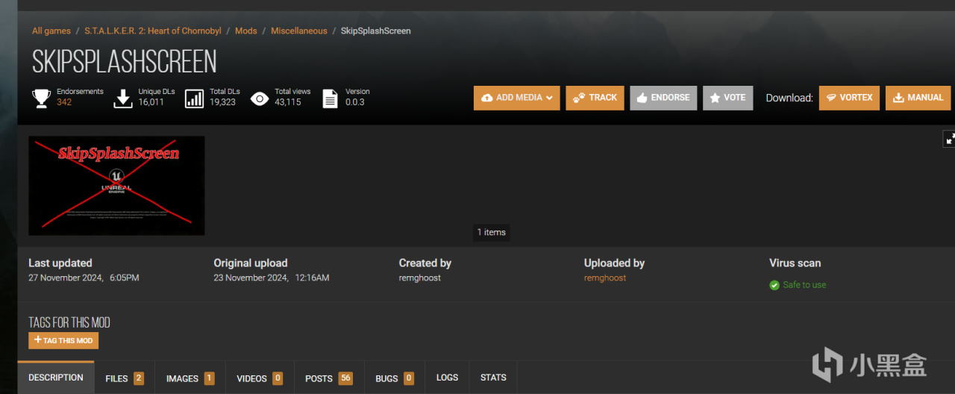Open the Posts tab
Screen dimensions: 955x394
329,378
